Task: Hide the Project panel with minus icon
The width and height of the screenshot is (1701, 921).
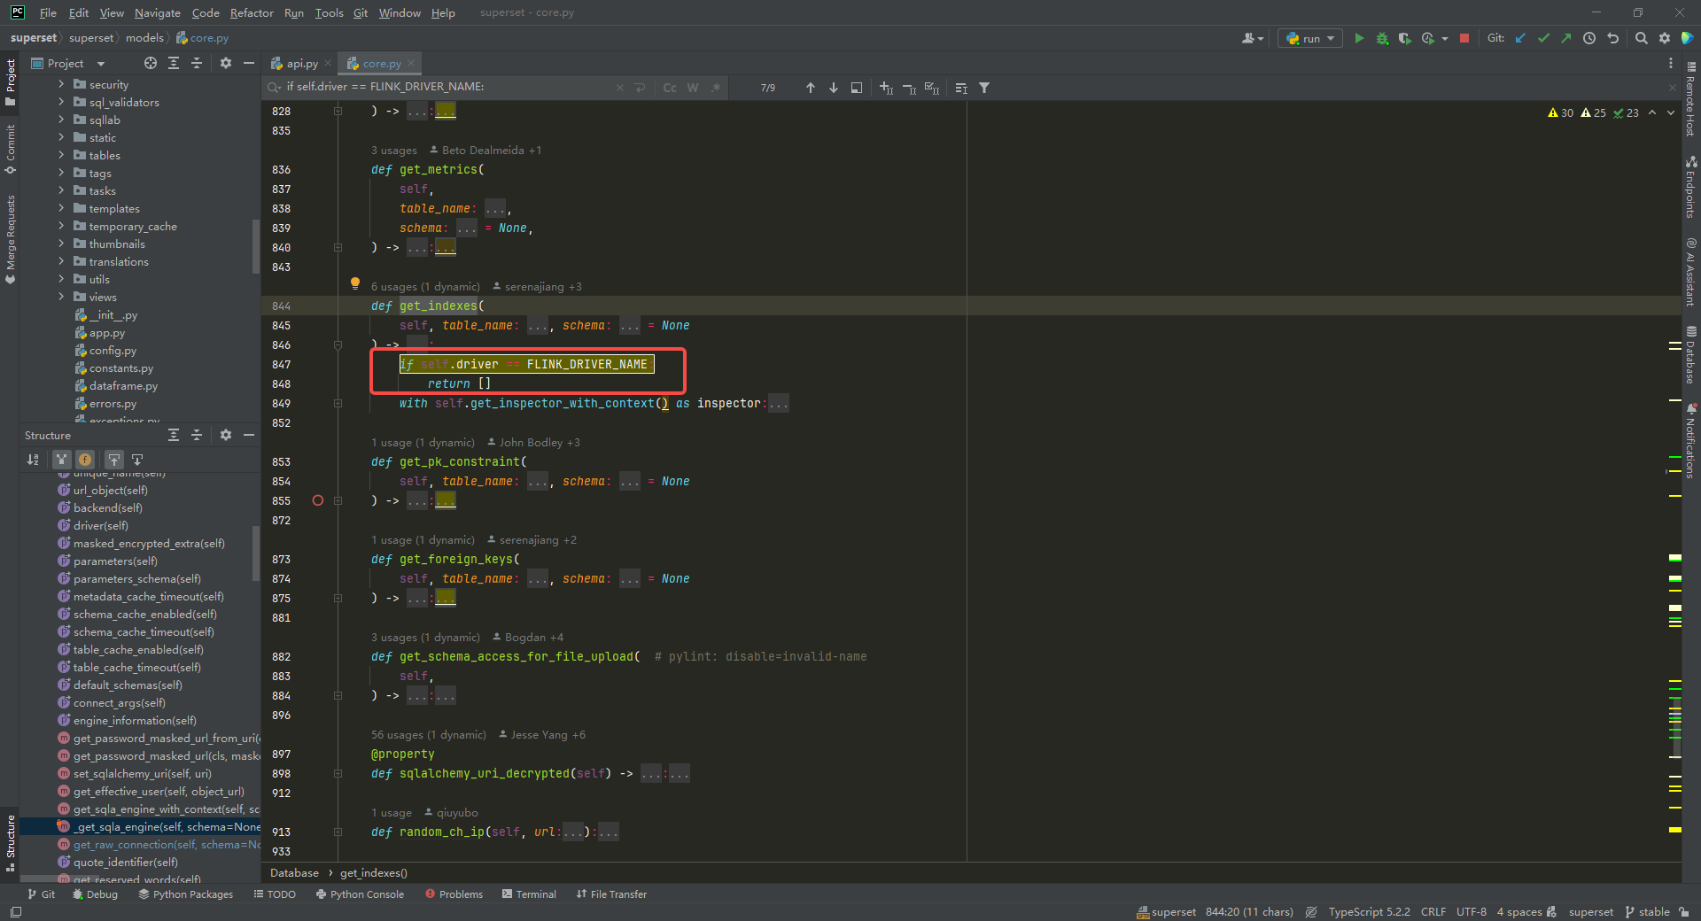Action: [249, 63]
